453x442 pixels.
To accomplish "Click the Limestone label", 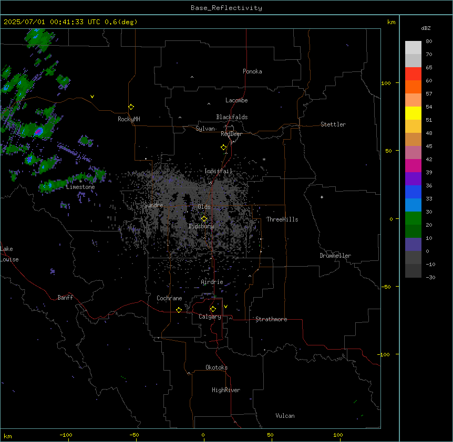I will pyautogui.click(x=80, y=187).
